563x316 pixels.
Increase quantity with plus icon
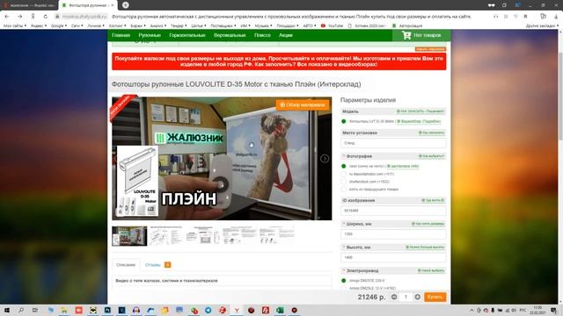click(x=417, y=297)
